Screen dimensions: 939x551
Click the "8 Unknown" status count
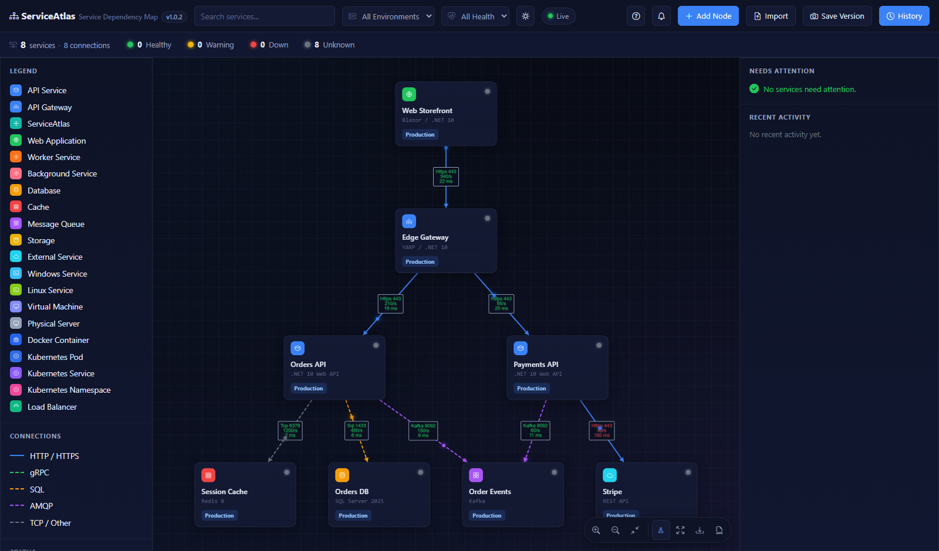click(x=329, y=45)
